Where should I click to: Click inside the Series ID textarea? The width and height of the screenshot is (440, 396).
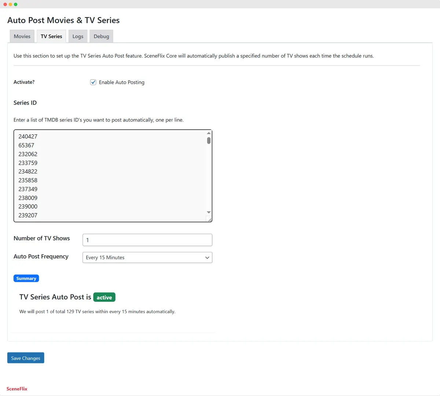(110, 176)
